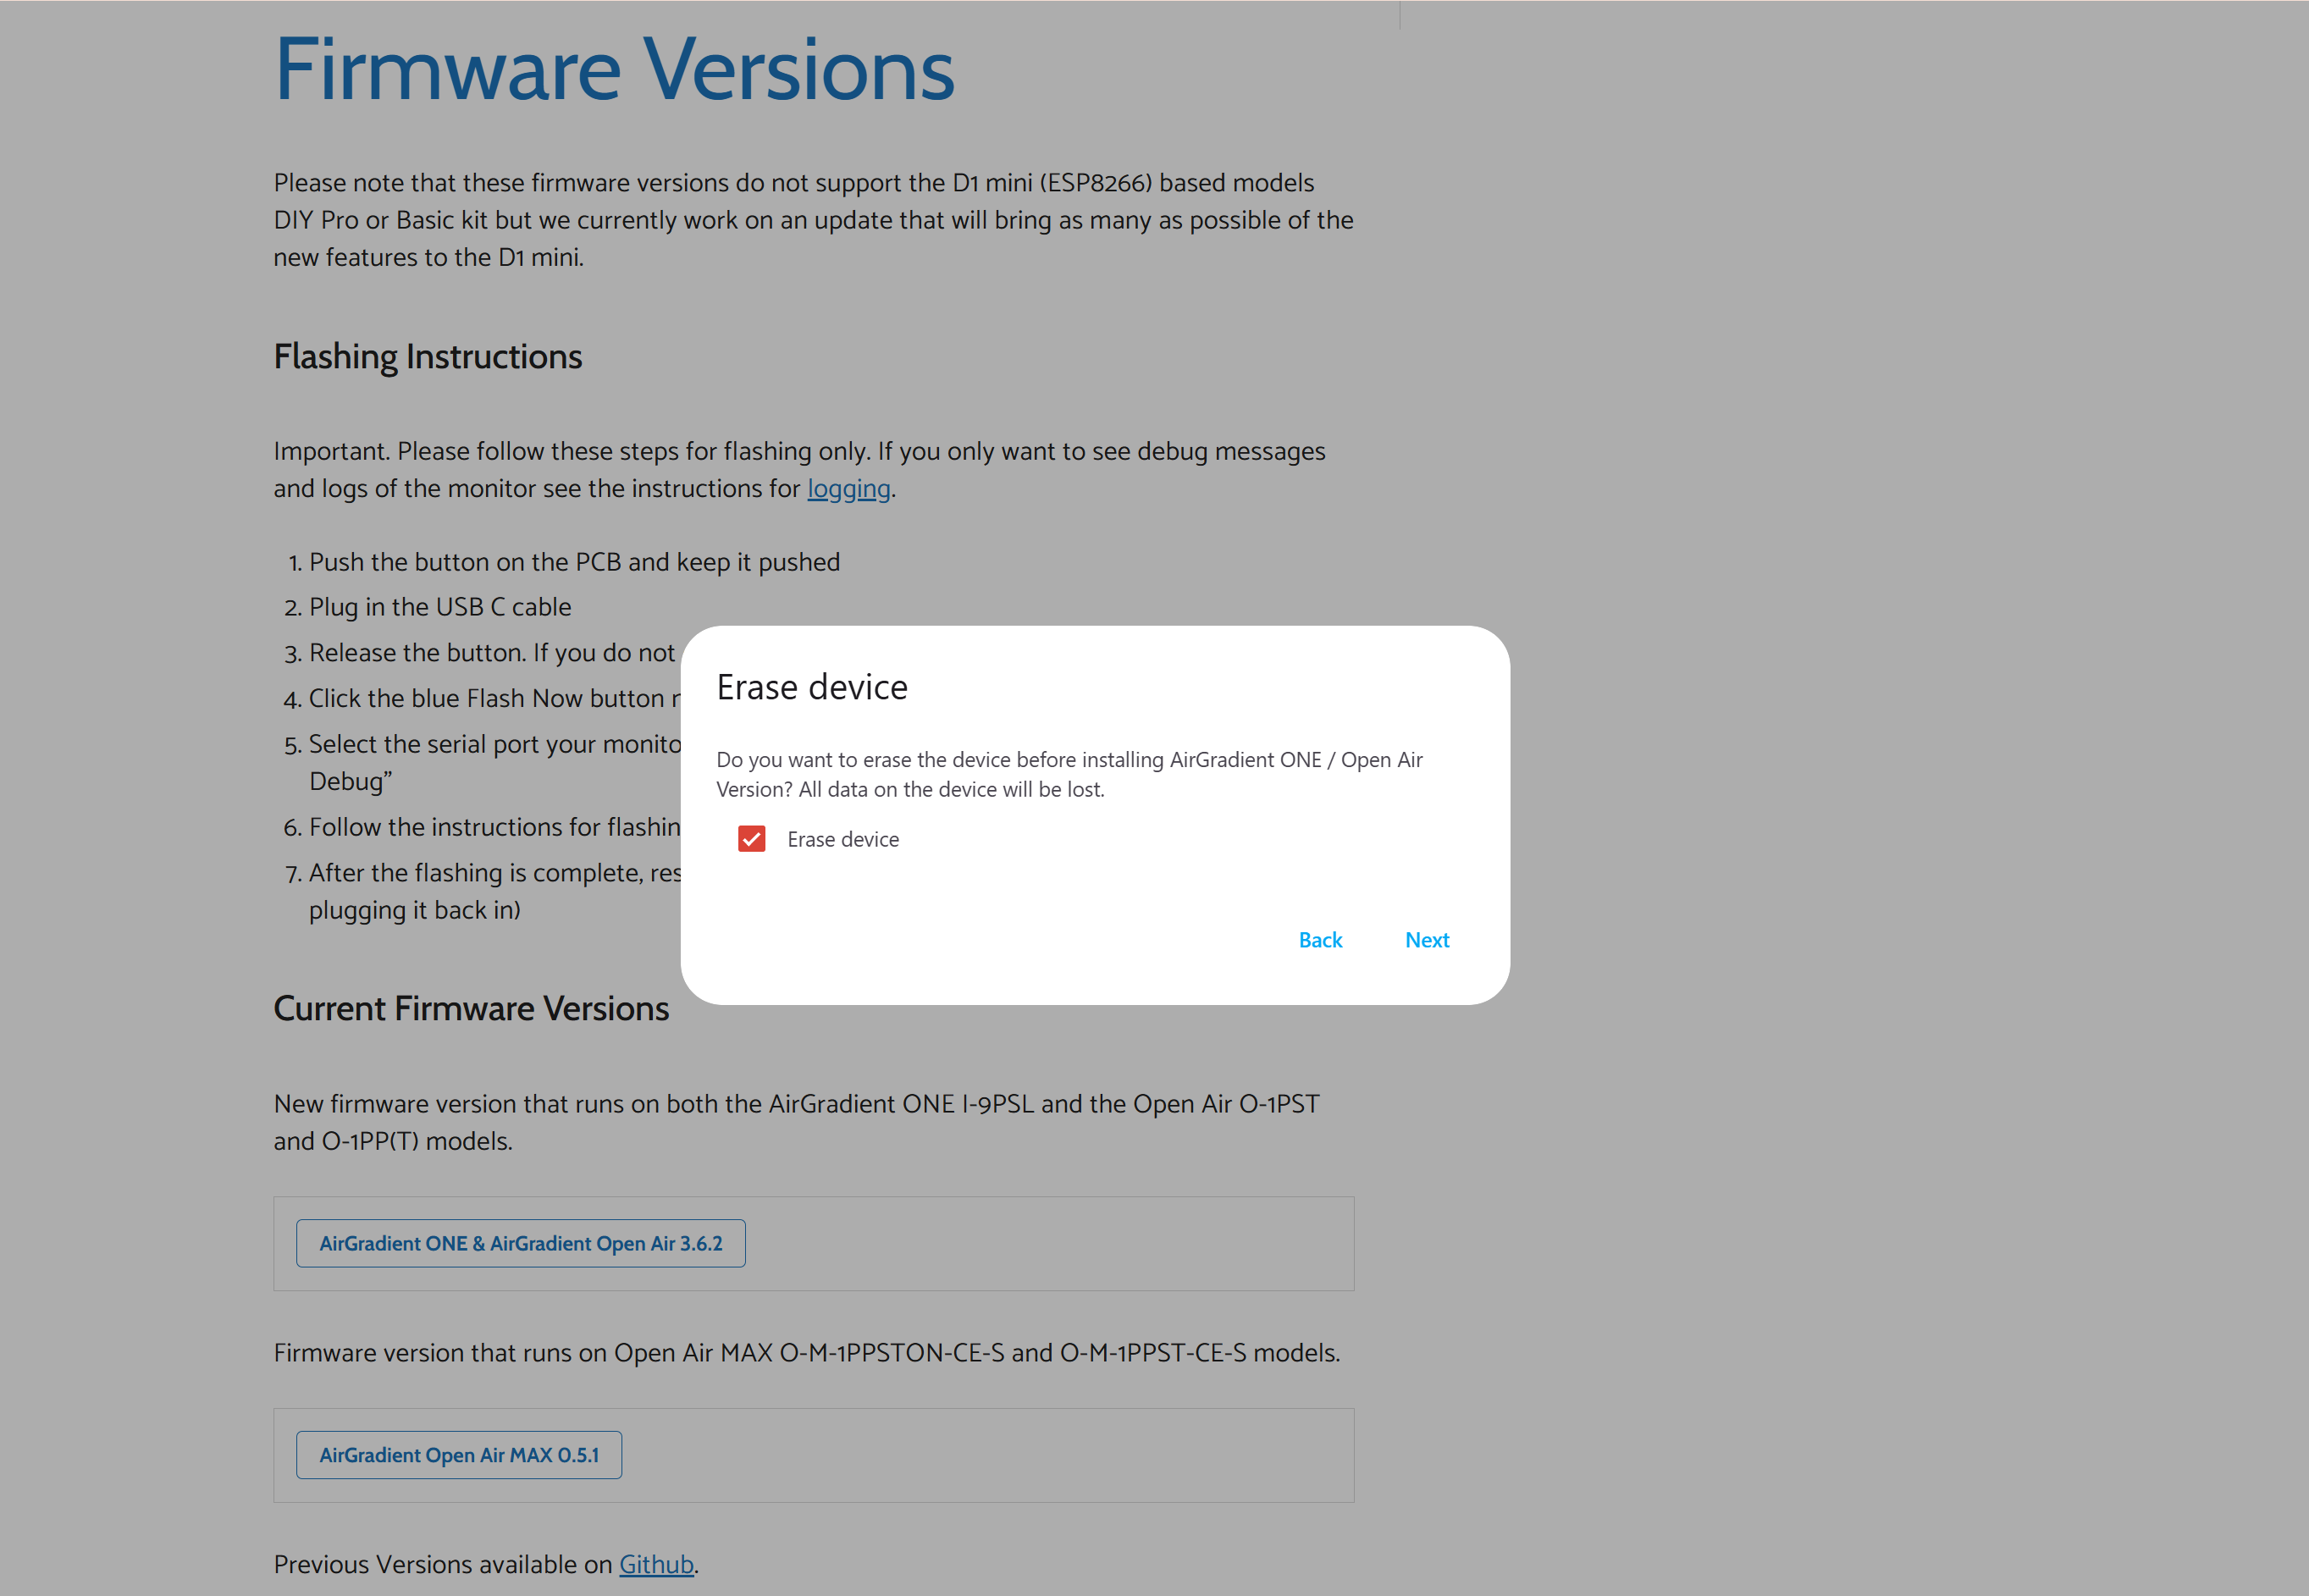Uncheck the red Erase device checkbox
Viewport: 2309px width, 1596px height.
751,839
